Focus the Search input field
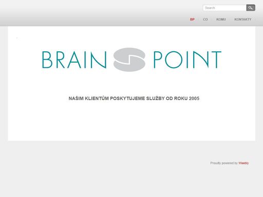 [224, 8]
